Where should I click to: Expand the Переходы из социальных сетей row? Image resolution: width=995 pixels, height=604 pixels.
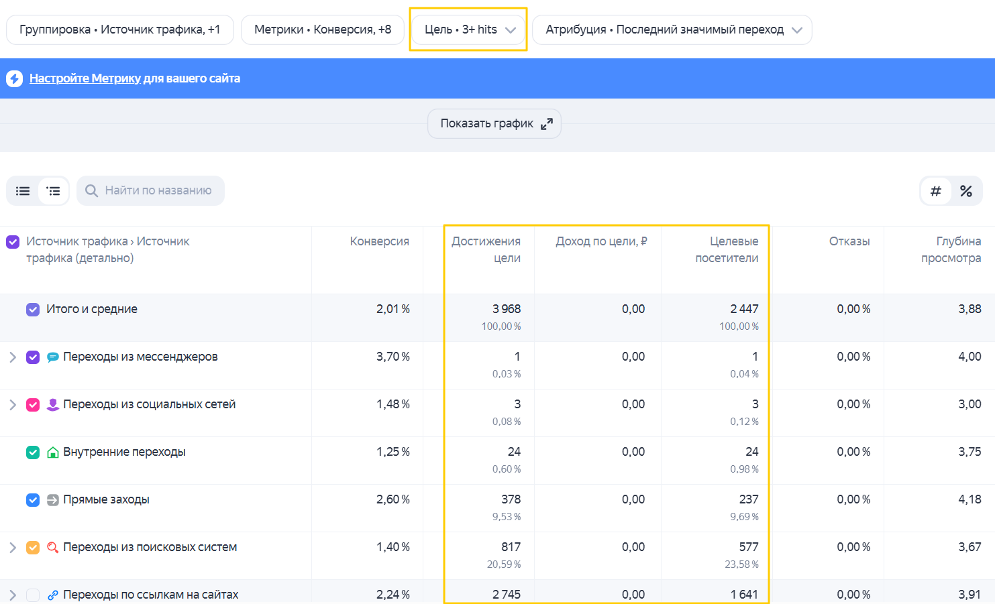[x=13, y=405]
